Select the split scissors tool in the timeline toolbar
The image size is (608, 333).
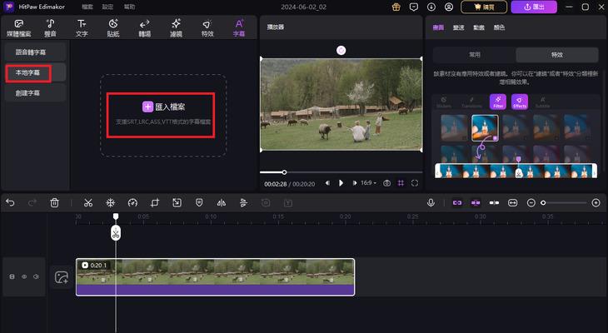pyautogui.click(x=87, y=202)
